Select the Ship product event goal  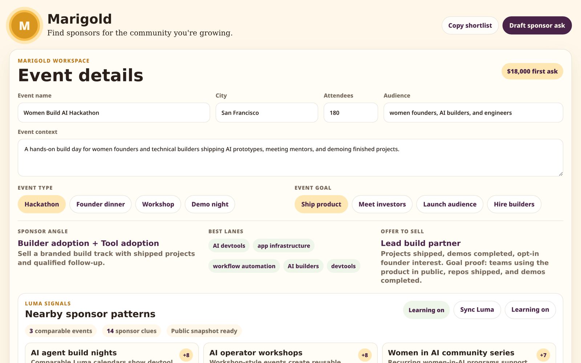click(321, 204)
